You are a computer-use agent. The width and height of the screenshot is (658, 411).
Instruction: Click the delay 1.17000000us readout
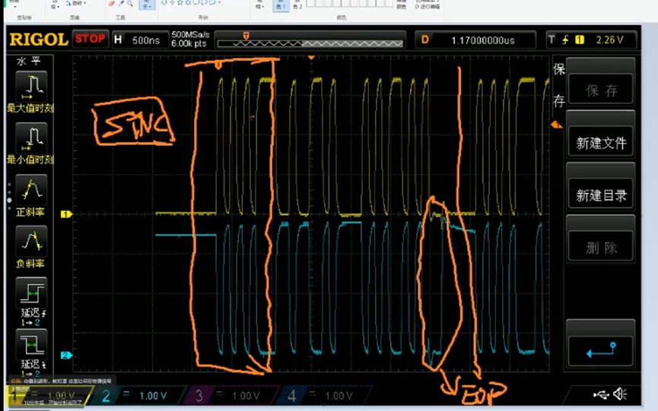tap(482, 40)
